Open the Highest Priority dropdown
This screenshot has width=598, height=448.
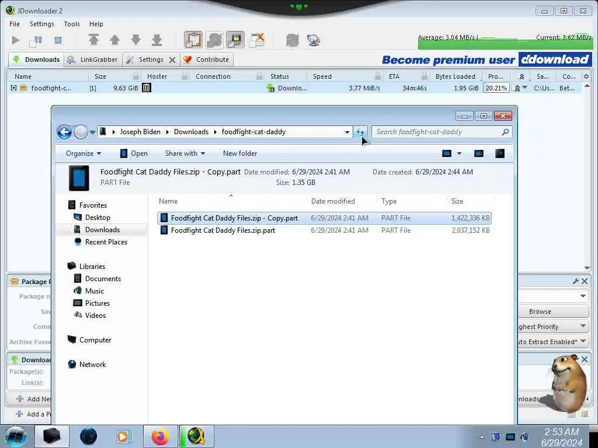point(553,327)
